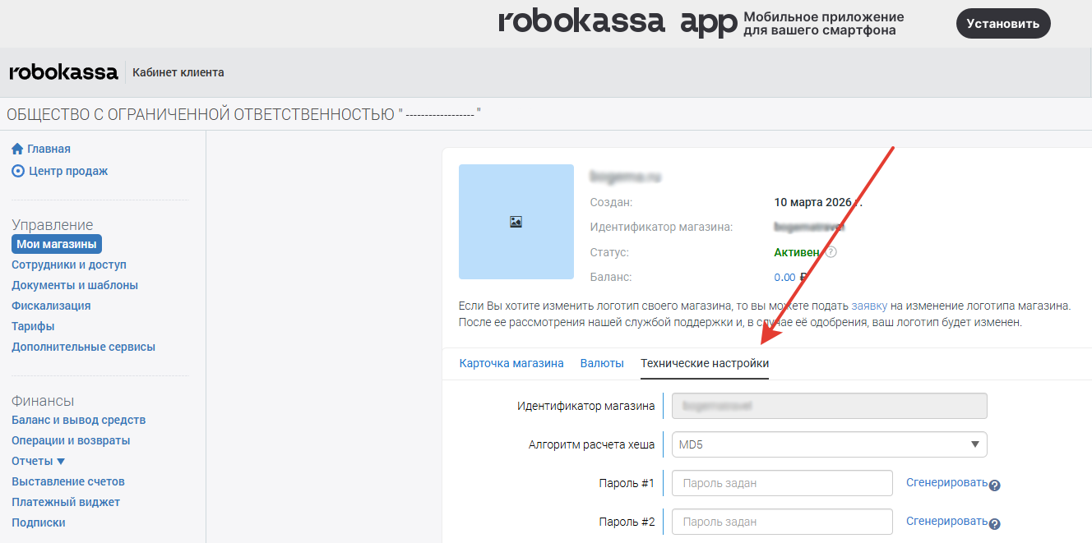Open the Фискализация page
Screen dimensions: 1092x543
click(51, 306)
